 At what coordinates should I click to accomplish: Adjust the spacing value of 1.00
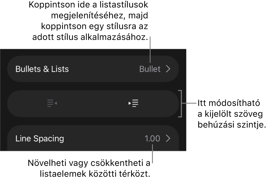click(152, 139)
